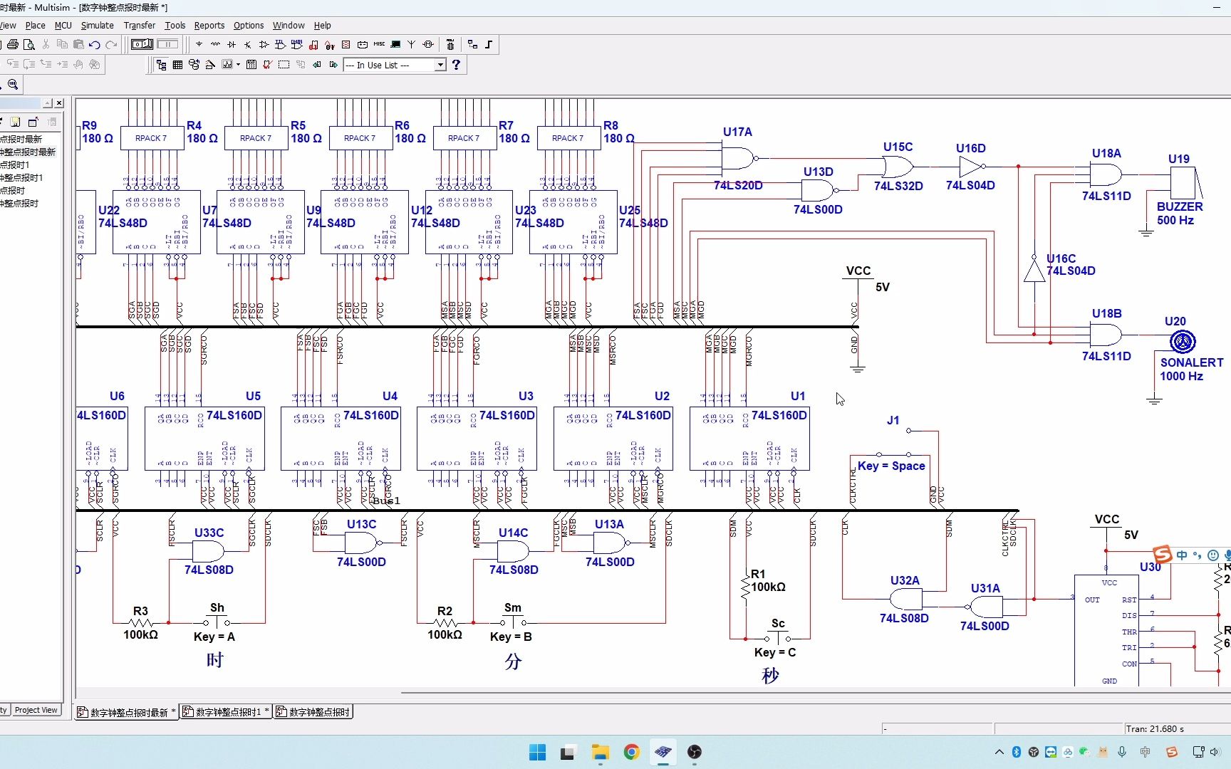Run the Electrical Rules Check icon

pyautogui.click(x=267, y=65)
